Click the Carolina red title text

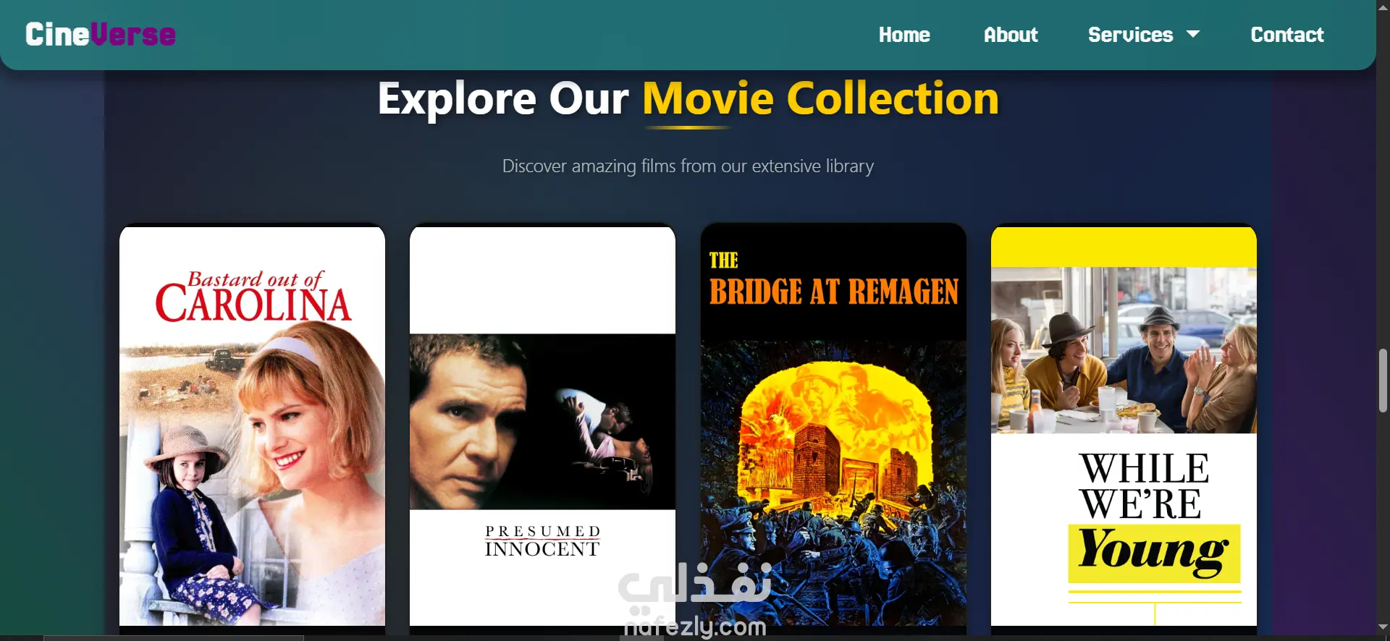pos(253,297)
